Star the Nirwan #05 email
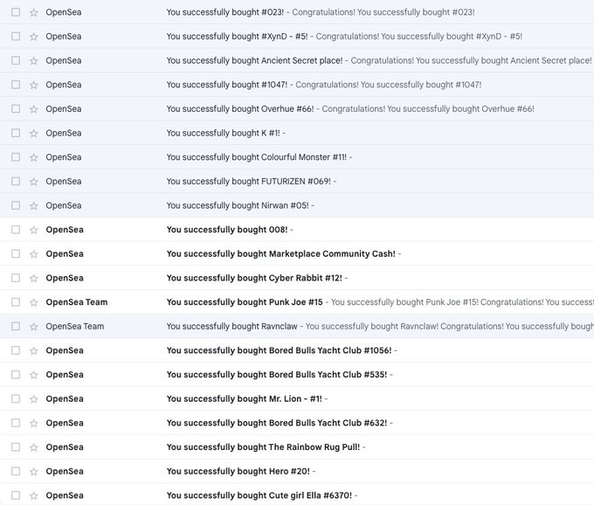The image size is (594, 505). [x=34, y=205]
